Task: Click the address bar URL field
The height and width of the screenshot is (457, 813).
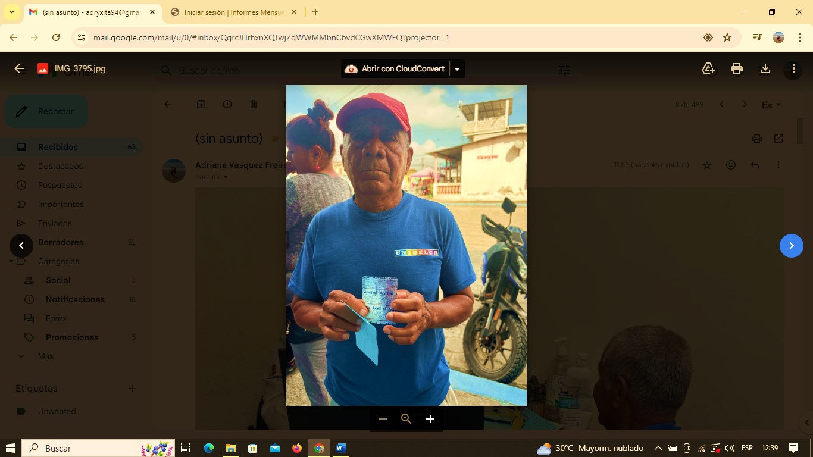Action: 357,37
